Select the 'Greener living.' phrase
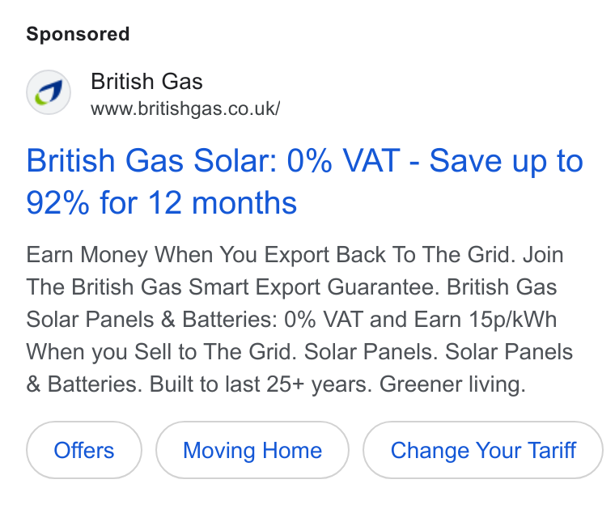Viewport: 615px width, 505px height. tap(452, 384)
